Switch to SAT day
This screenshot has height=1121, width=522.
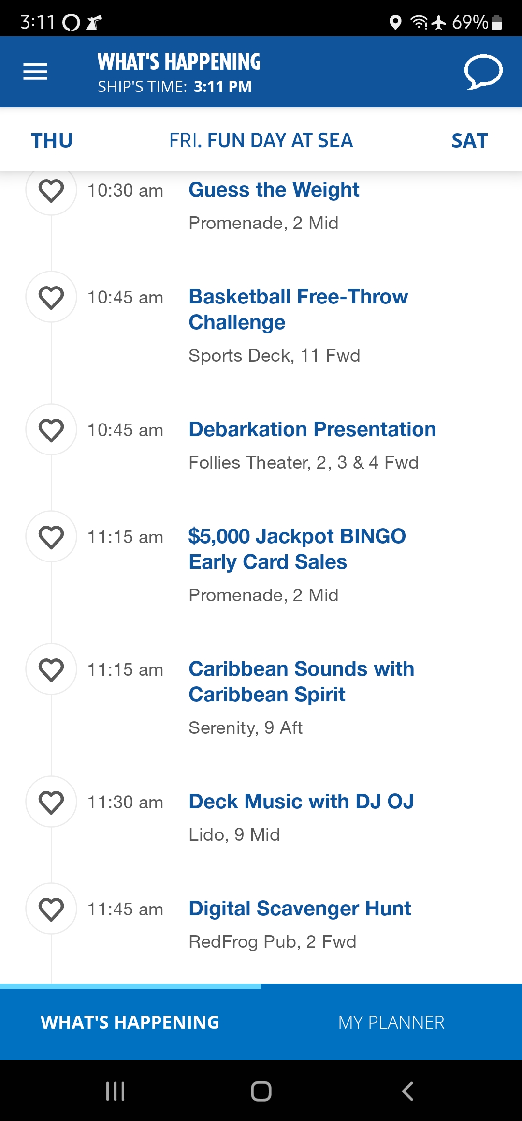click(x=470, y=141)
